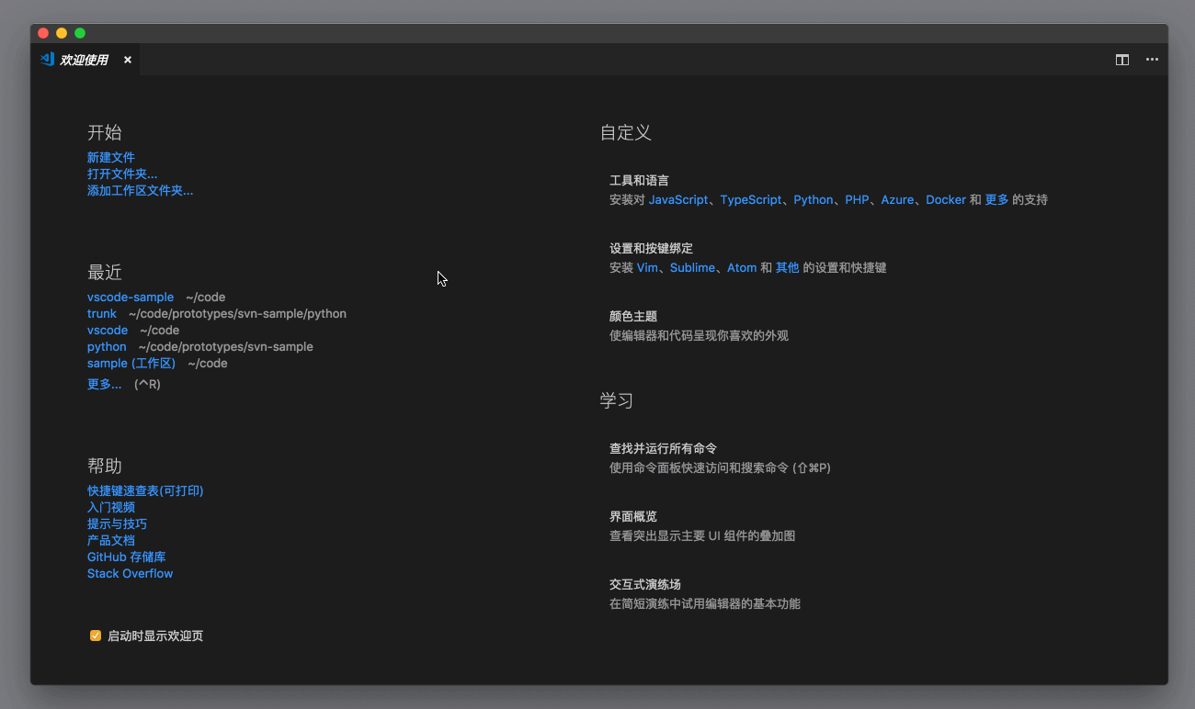This screenshot has height=709, width=1195.
Task: Open Stack Overflow link
Action: coord(131,573)
